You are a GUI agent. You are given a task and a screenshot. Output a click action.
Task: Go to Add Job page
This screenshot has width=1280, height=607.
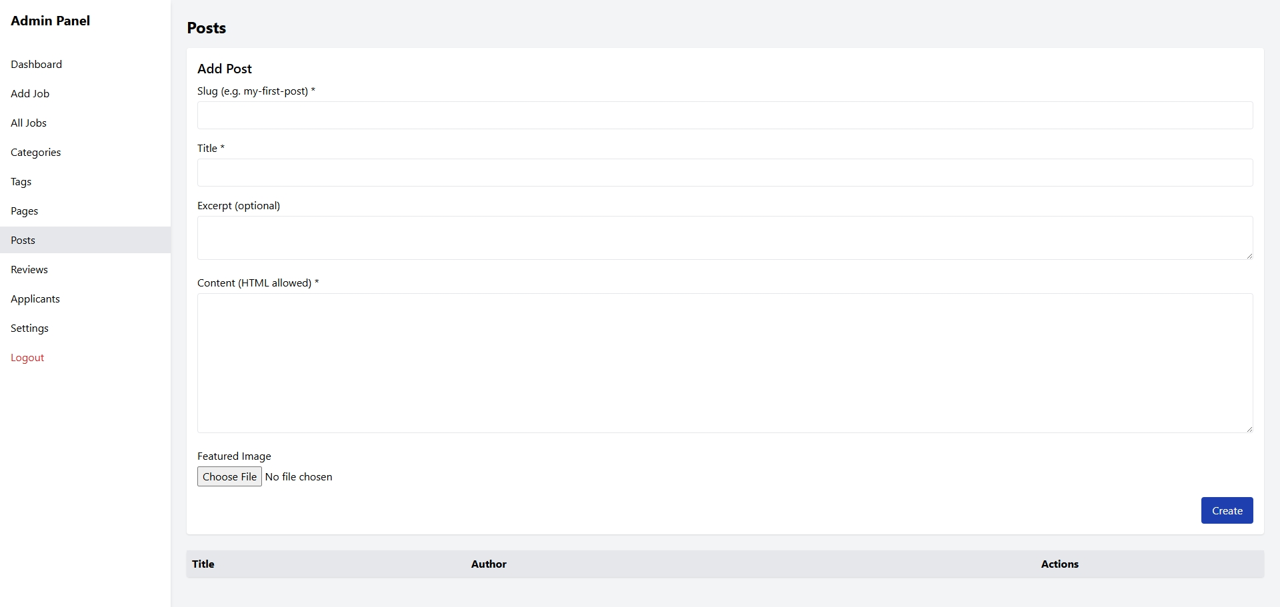coord(30,93)
